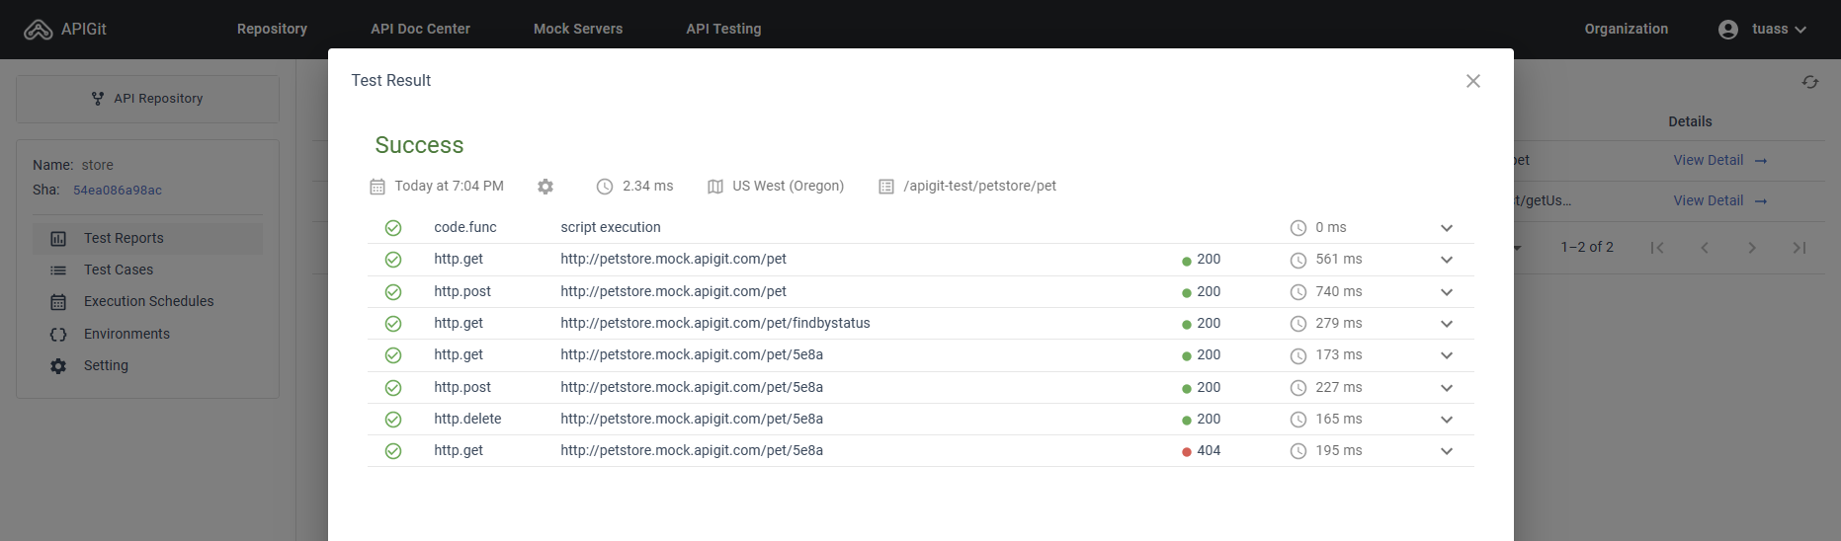This screenshot has height=541, width=1841.
Task: Click http.delete method text
Action: coord(467,419)
